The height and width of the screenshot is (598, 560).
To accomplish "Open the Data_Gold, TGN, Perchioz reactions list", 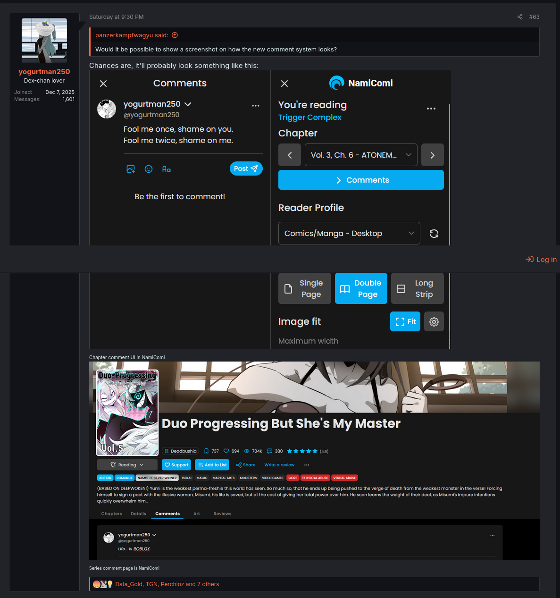I will 167,584.
